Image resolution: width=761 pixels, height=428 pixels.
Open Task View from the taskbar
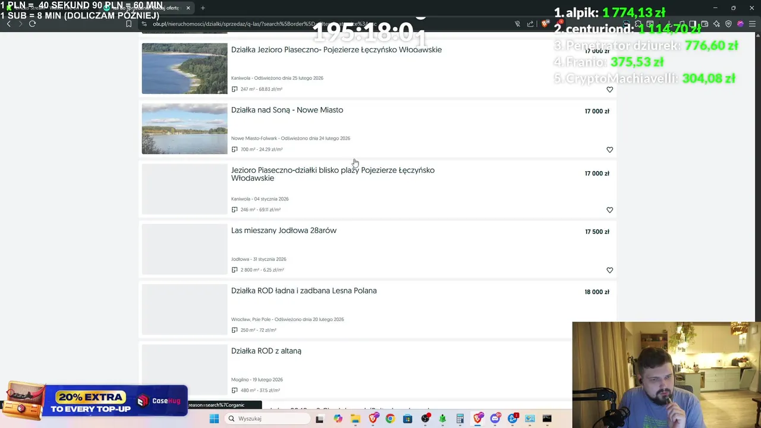tap(319, 418)
